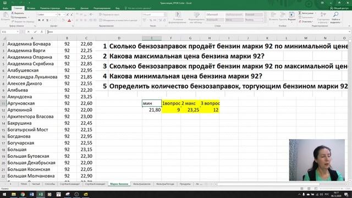352x198 pixels.
Task: Open Chrome from the taskbar
Action: 23,194
